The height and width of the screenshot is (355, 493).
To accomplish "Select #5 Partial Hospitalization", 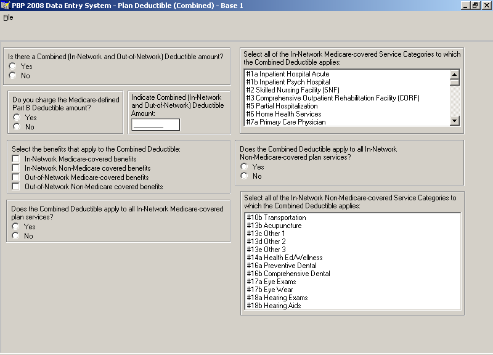I will 348,106.
